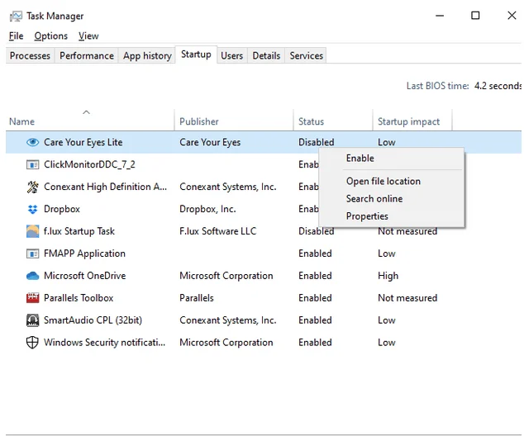Image resolution: width=524 pixels, height=436 pixels.
Task: Select the Conexant High Definition A... entry
Action: (x=105, y=187)
